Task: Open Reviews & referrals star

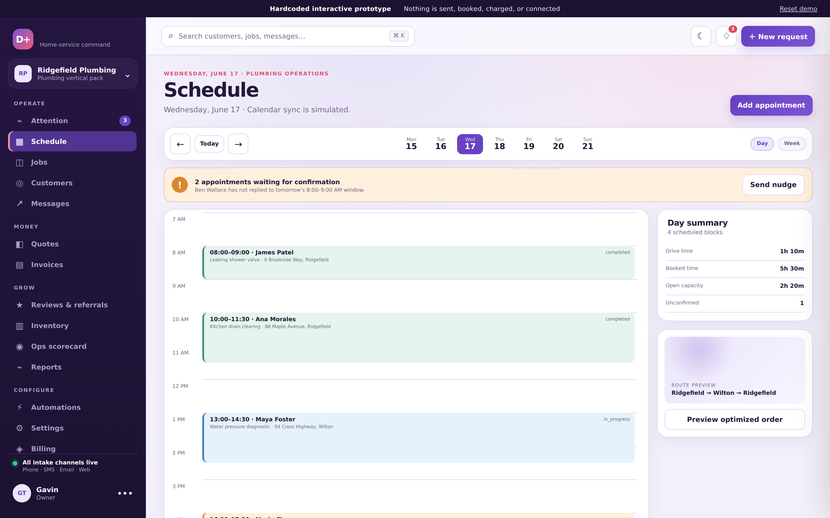Action: 20,305
